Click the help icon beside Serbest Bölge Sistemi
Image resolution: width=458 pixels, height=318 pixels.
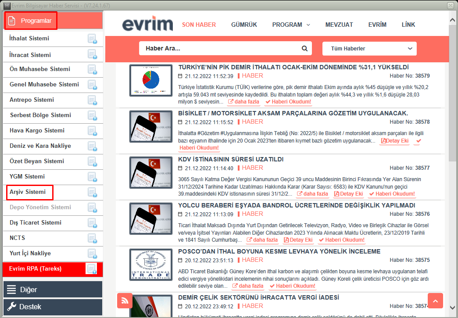[92, 116]
